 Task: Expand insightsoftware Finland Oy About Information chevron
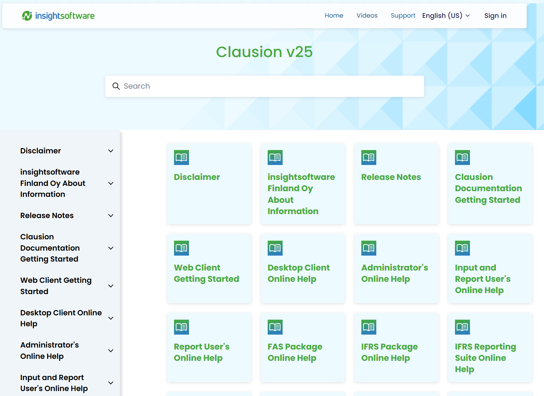(x=111, y=183)
